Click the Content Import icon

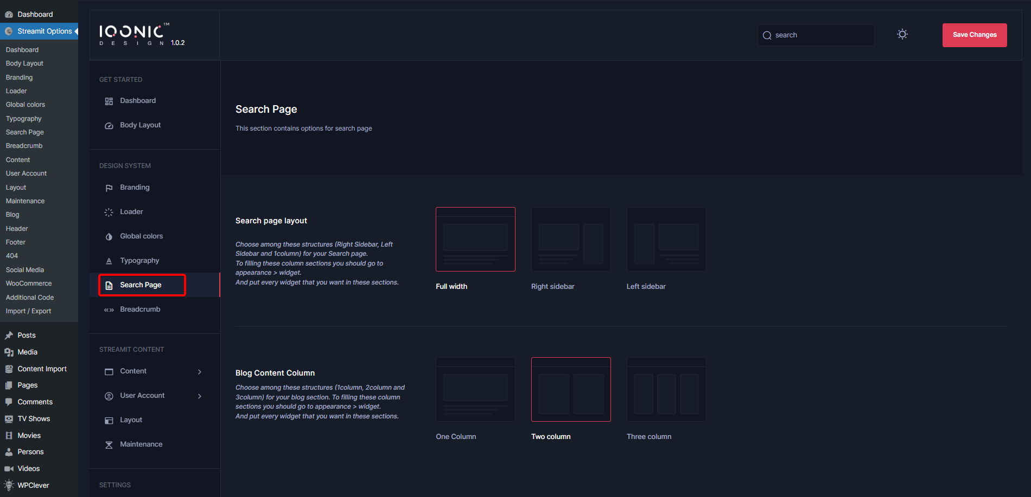9,369
